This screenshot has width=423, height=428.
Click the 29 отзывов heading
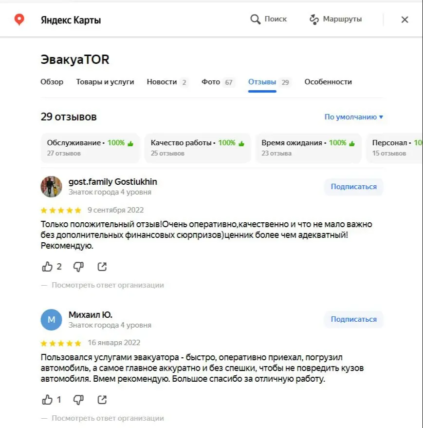[69, 117]
